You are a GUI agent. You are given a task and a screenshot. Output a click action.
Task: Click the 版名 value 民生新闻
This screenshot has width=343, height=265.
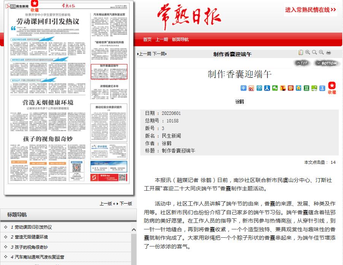tap(171, 136)
